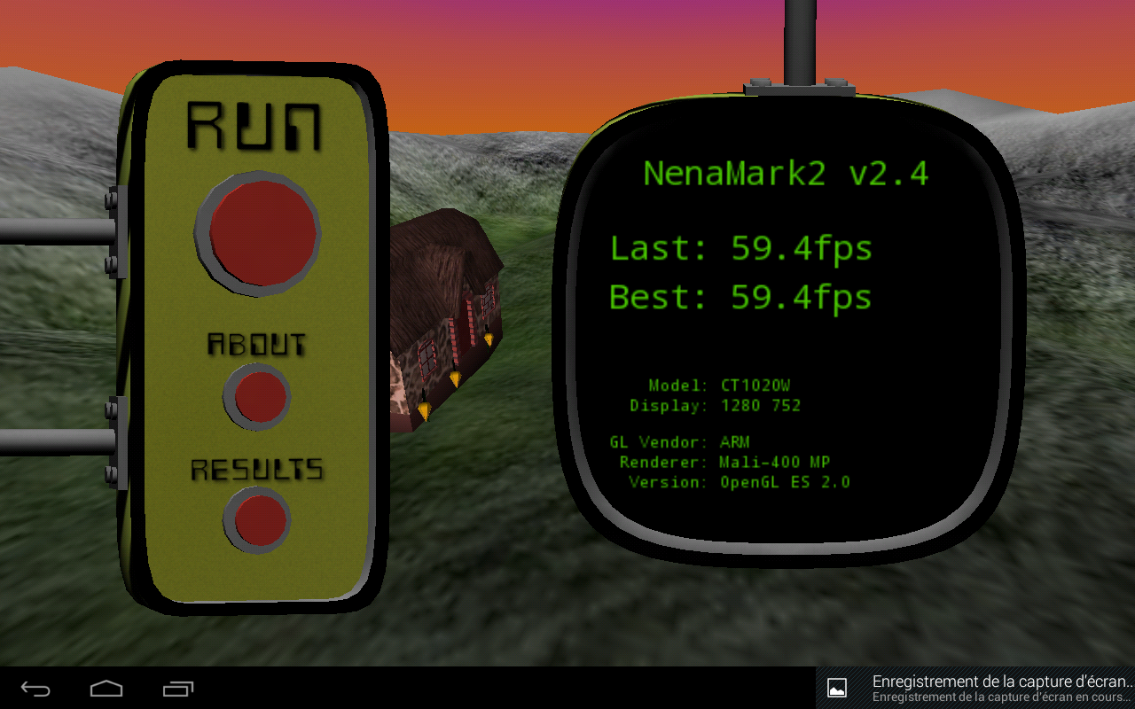The image size is (1135, 709).
Task: Tap the Android back navigation icon
Action: tap(36, 689)
